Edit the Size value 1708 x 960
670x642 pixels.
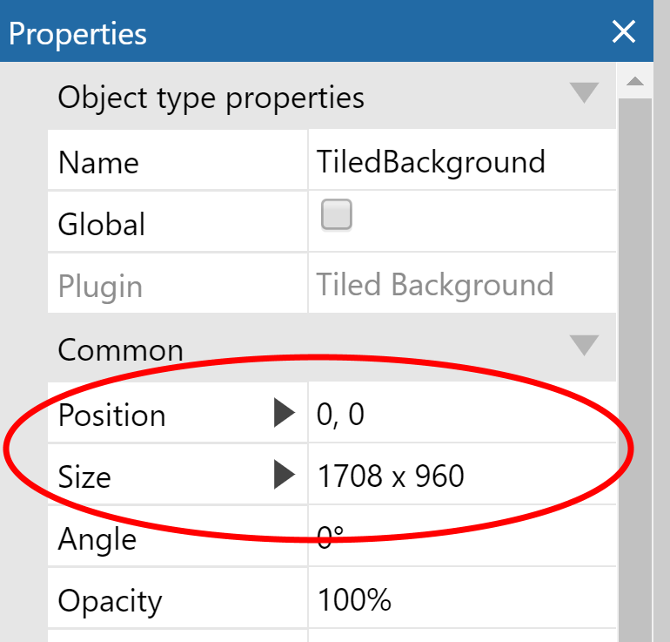coord(462,475)
